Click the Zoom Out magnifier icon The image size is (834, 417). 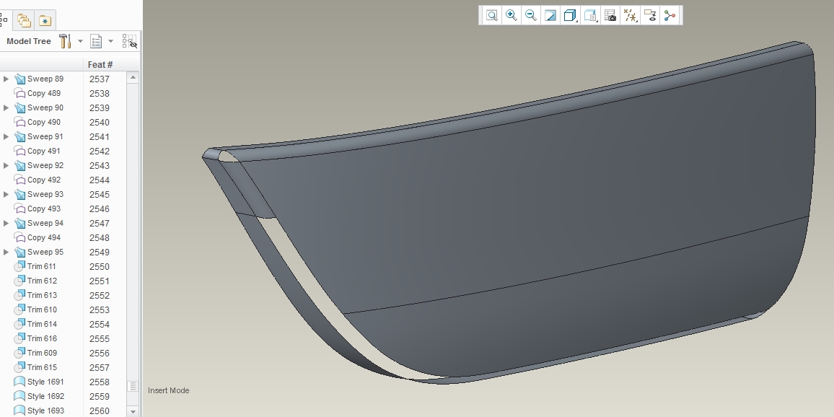click(x=530, y=15)
